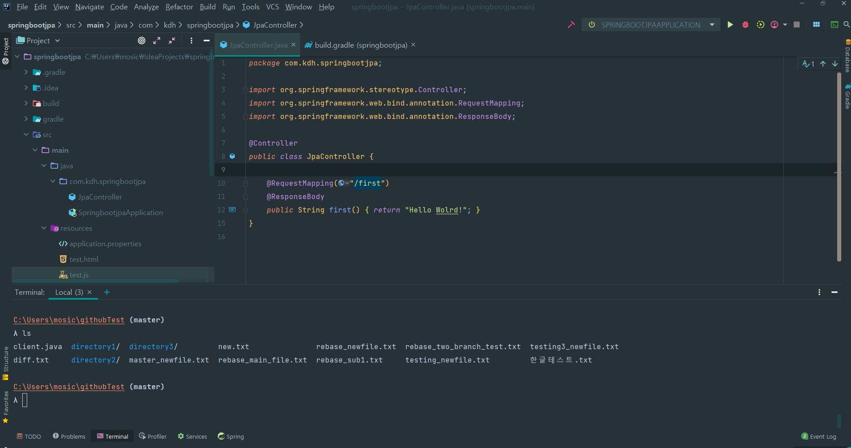Open Gradle side panel

point(847,97)
